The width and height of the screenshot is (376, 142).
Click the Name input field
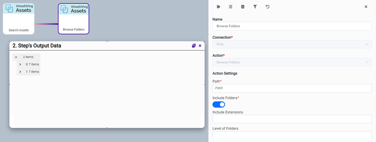click(292, 26)
